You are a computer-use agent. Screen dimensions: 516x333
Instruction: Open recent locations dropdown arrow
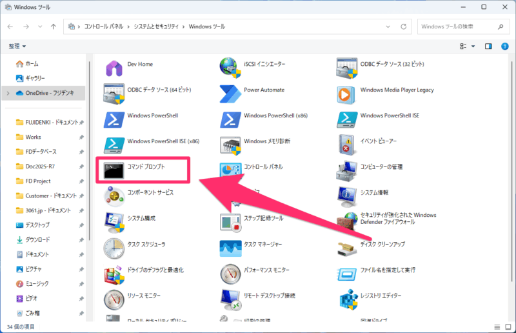(x=40, y=26)
